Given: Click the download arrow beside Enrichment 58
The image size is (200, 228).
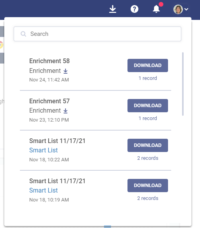Looking at the screenshot, I should coord(65,71).
